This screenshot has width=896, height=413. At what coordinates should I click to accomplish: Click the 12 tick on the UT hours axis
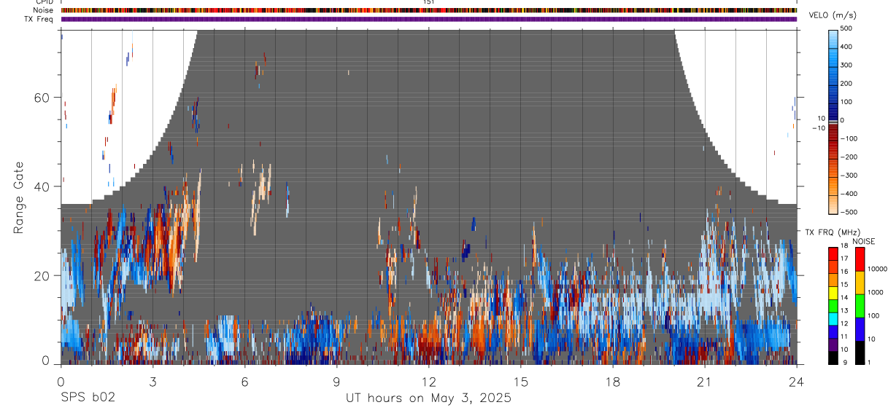(429, 381)
